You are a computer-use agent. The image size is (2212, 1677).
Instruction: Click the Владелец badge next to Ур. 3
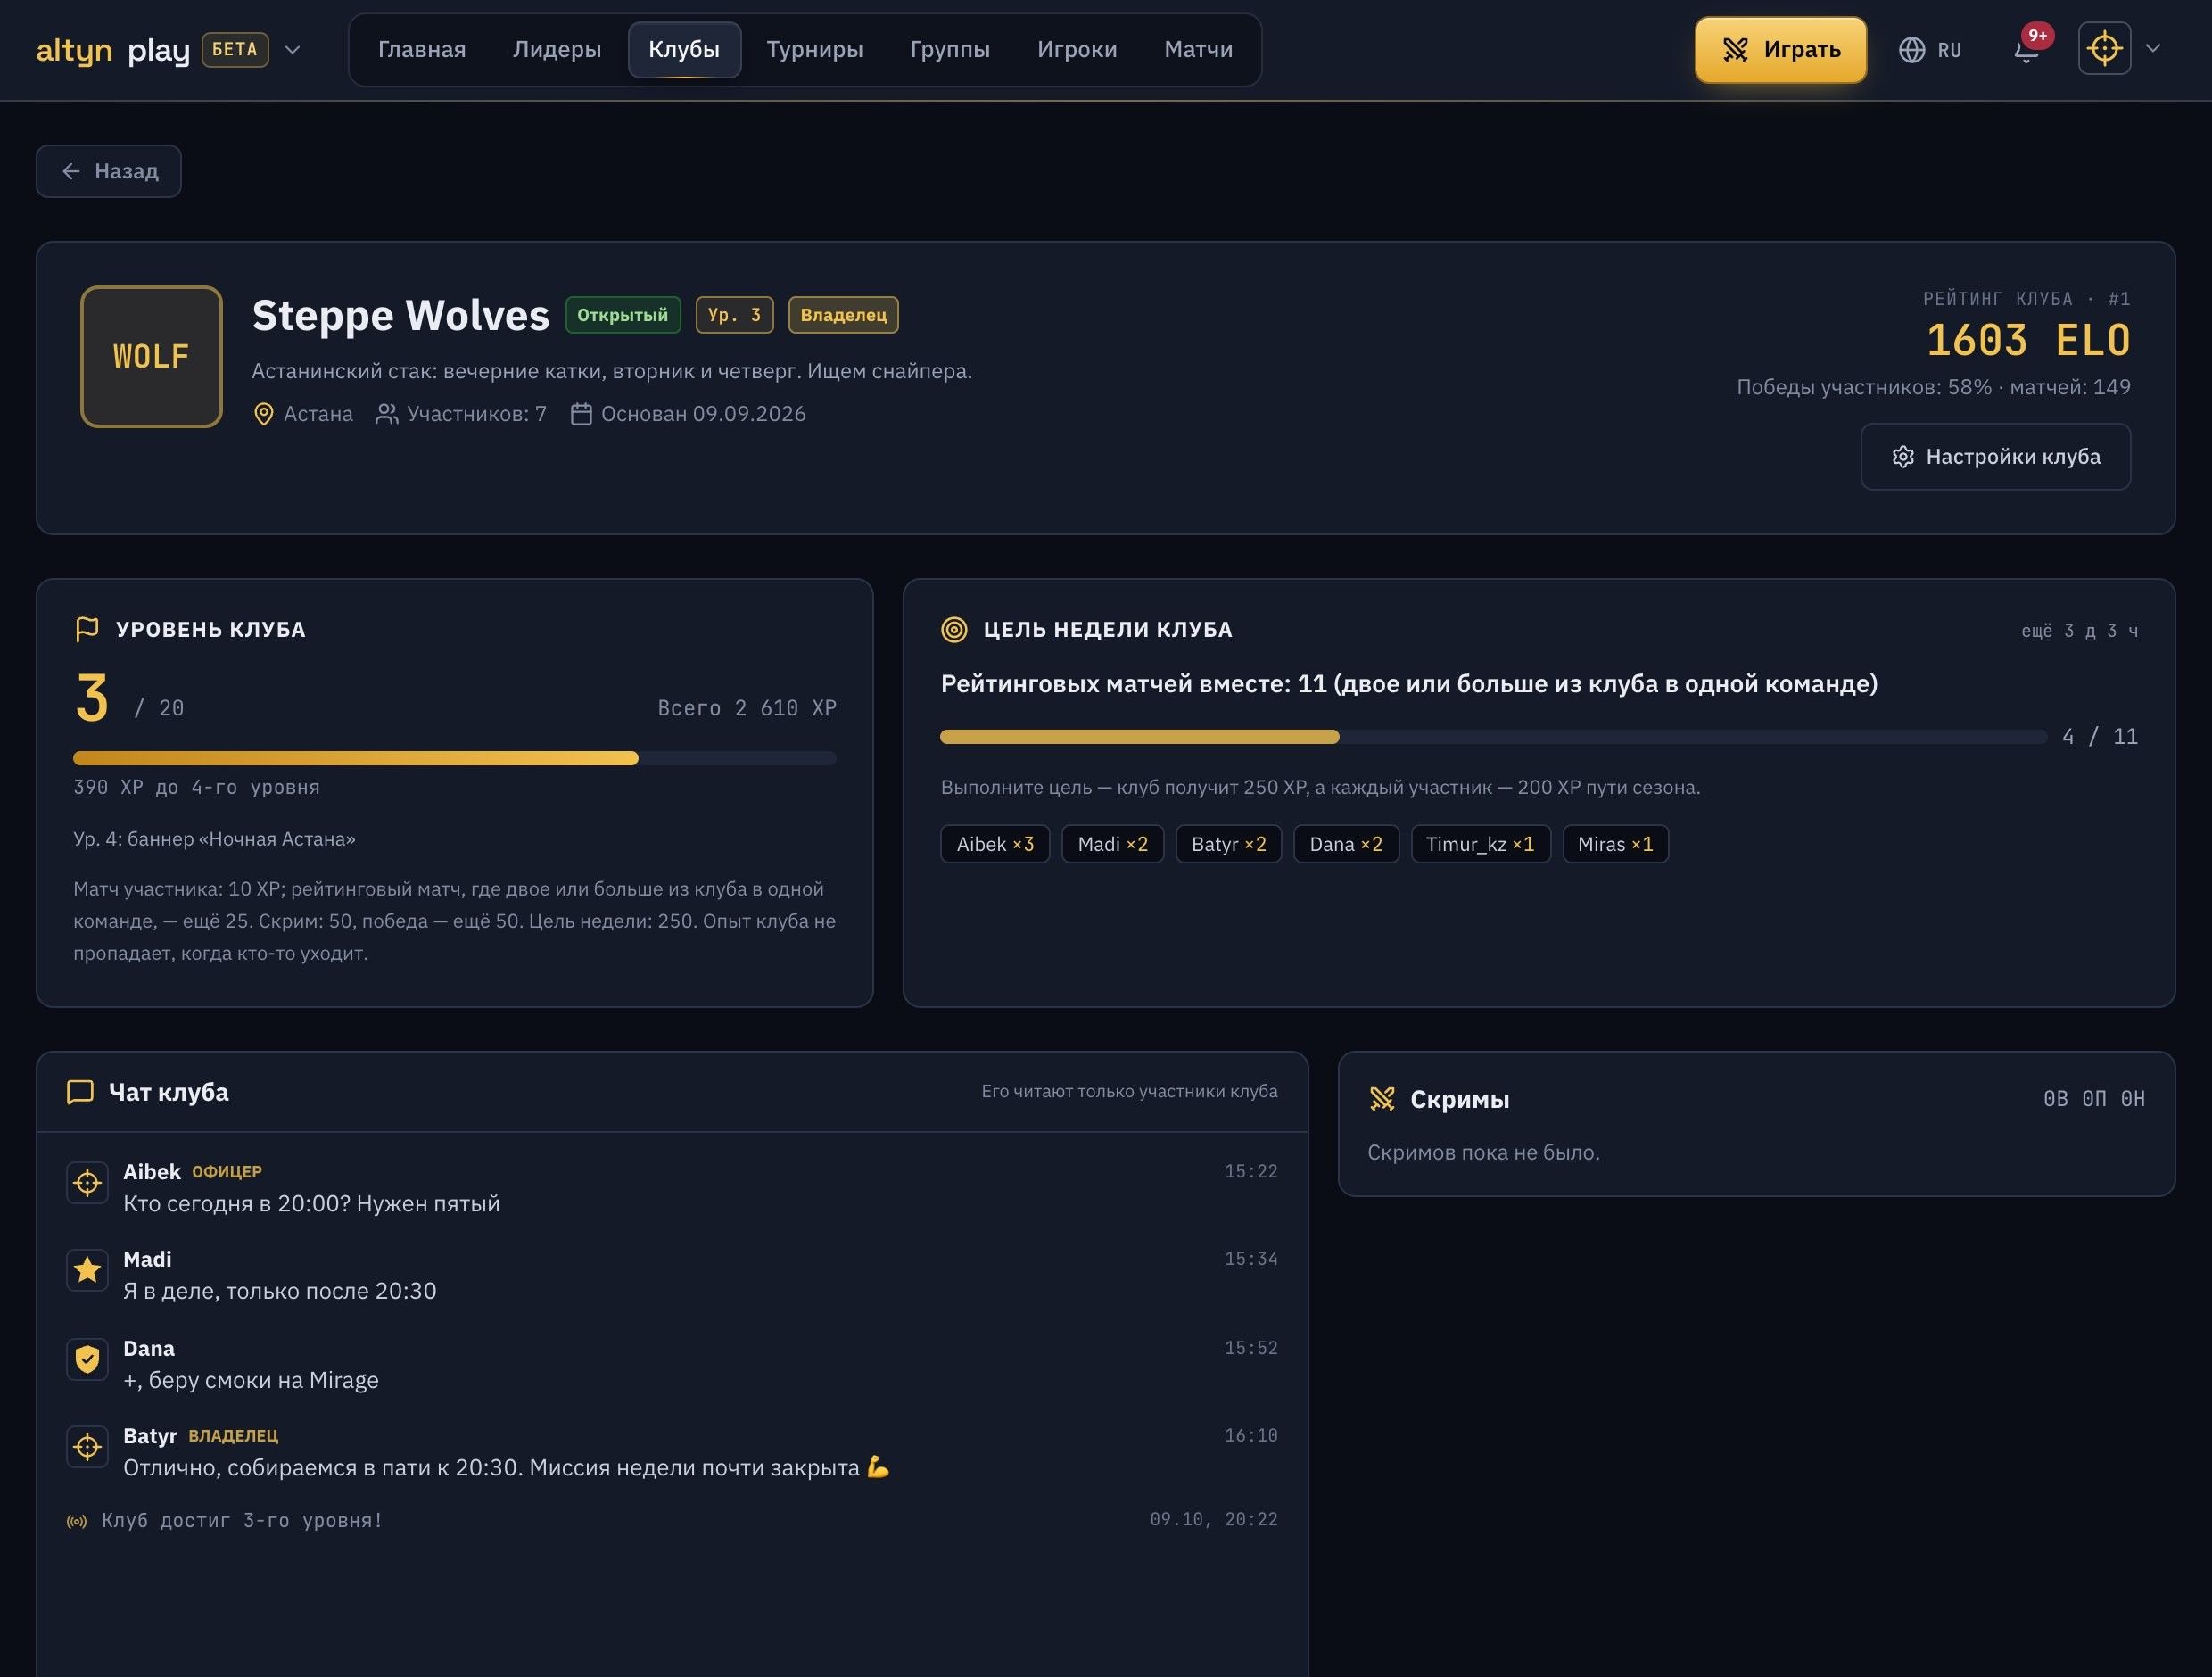(843, 315)
